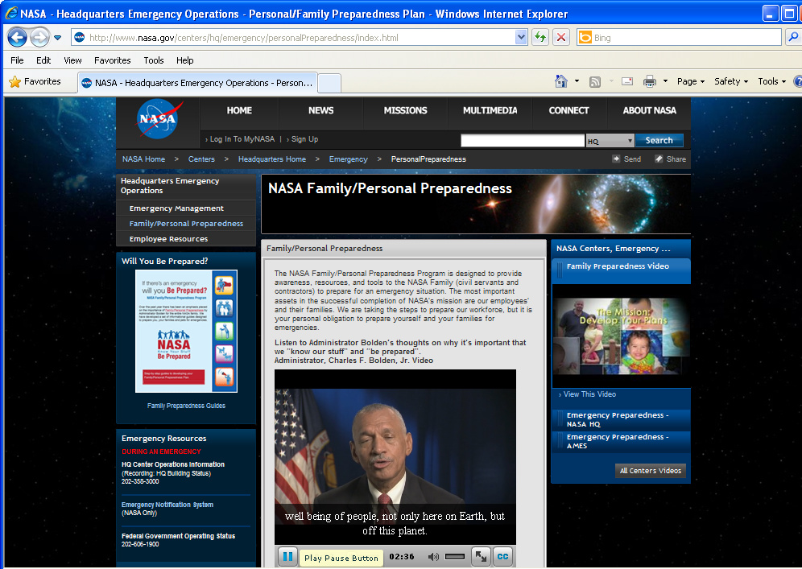802x569 pixels.
Task: Open a new blank browser tab
Action: [x=329, y=84]
